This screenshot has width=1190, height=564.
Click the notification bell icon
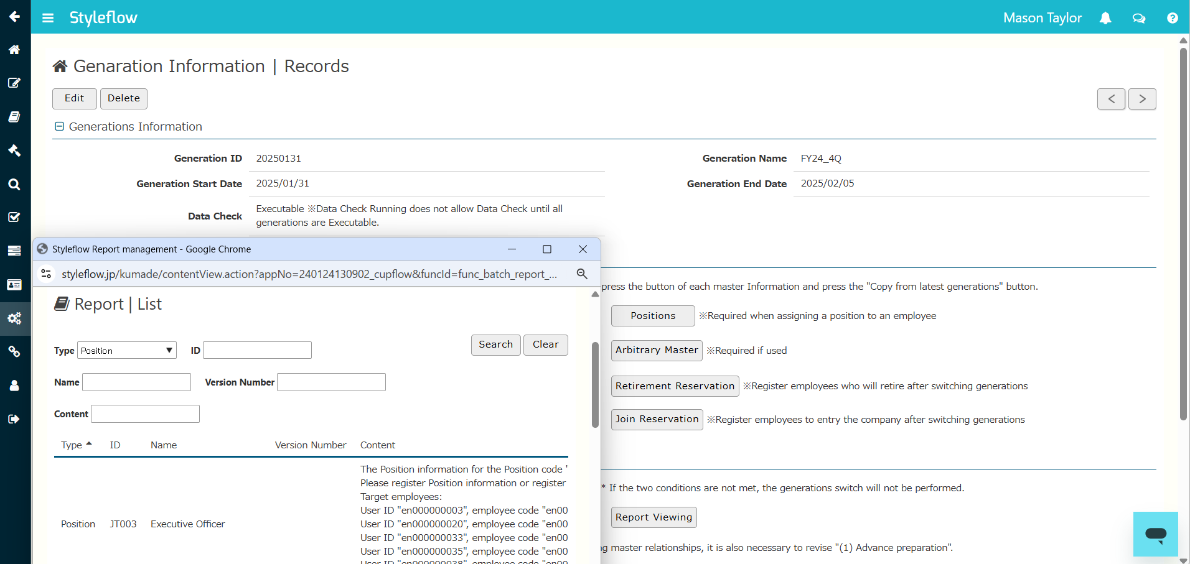click(1105, 18)
